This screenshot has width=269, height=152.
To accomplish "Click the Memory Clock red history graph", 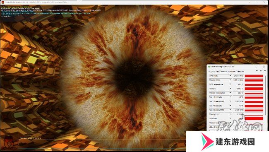I will (x=254, y=80).
